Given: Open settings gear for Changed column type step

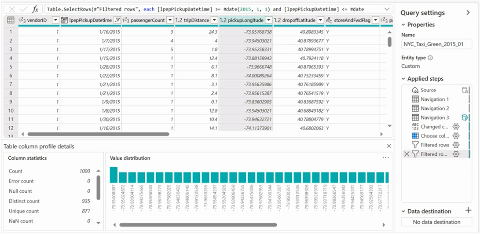Looking at the screenshot, I should coord(456,127).
